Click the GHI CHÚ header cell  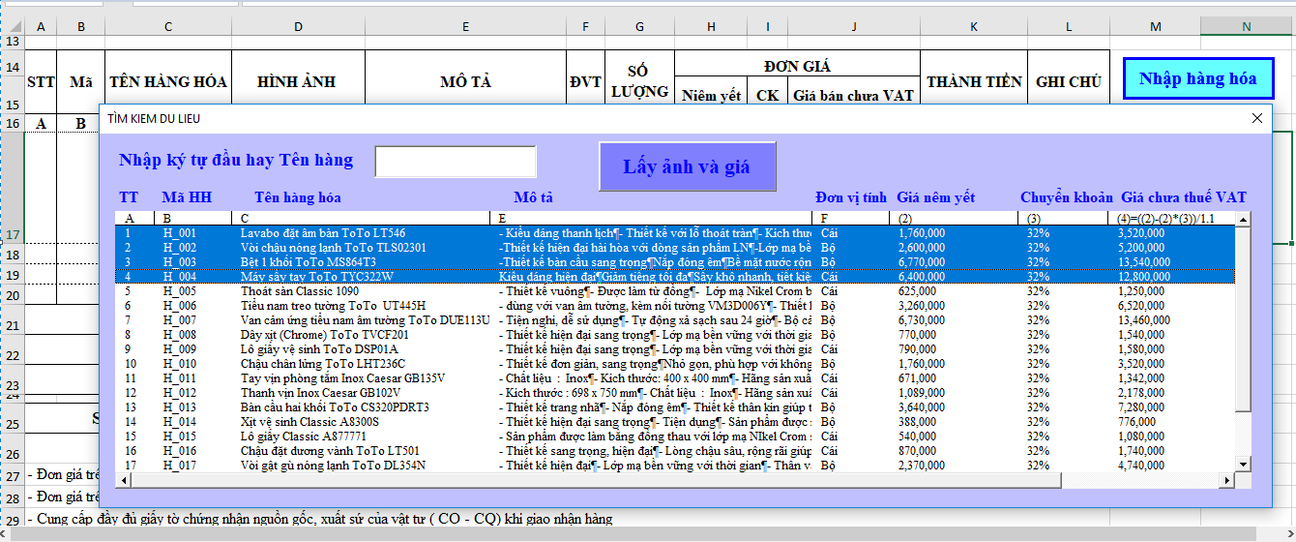coord(1069,82)
